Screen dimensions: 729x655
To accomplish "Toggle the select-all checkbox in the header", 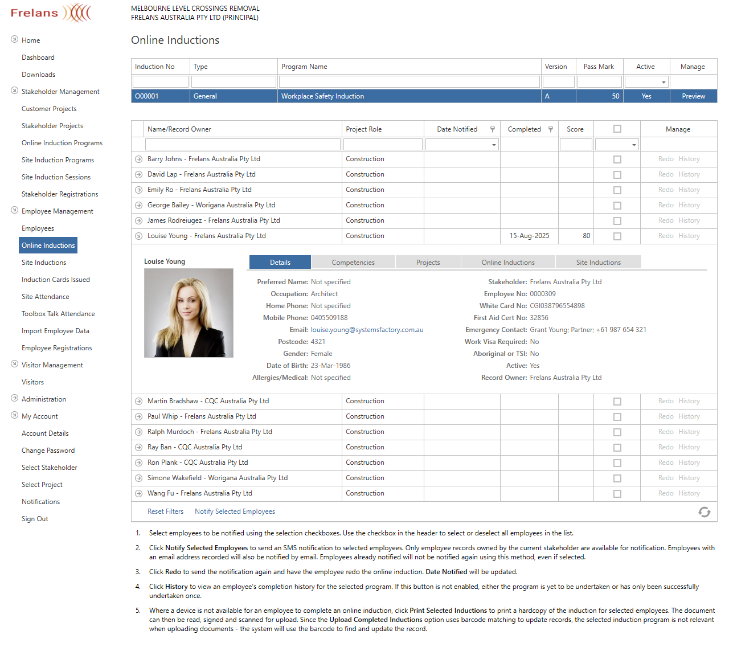I will pos(617,128).
